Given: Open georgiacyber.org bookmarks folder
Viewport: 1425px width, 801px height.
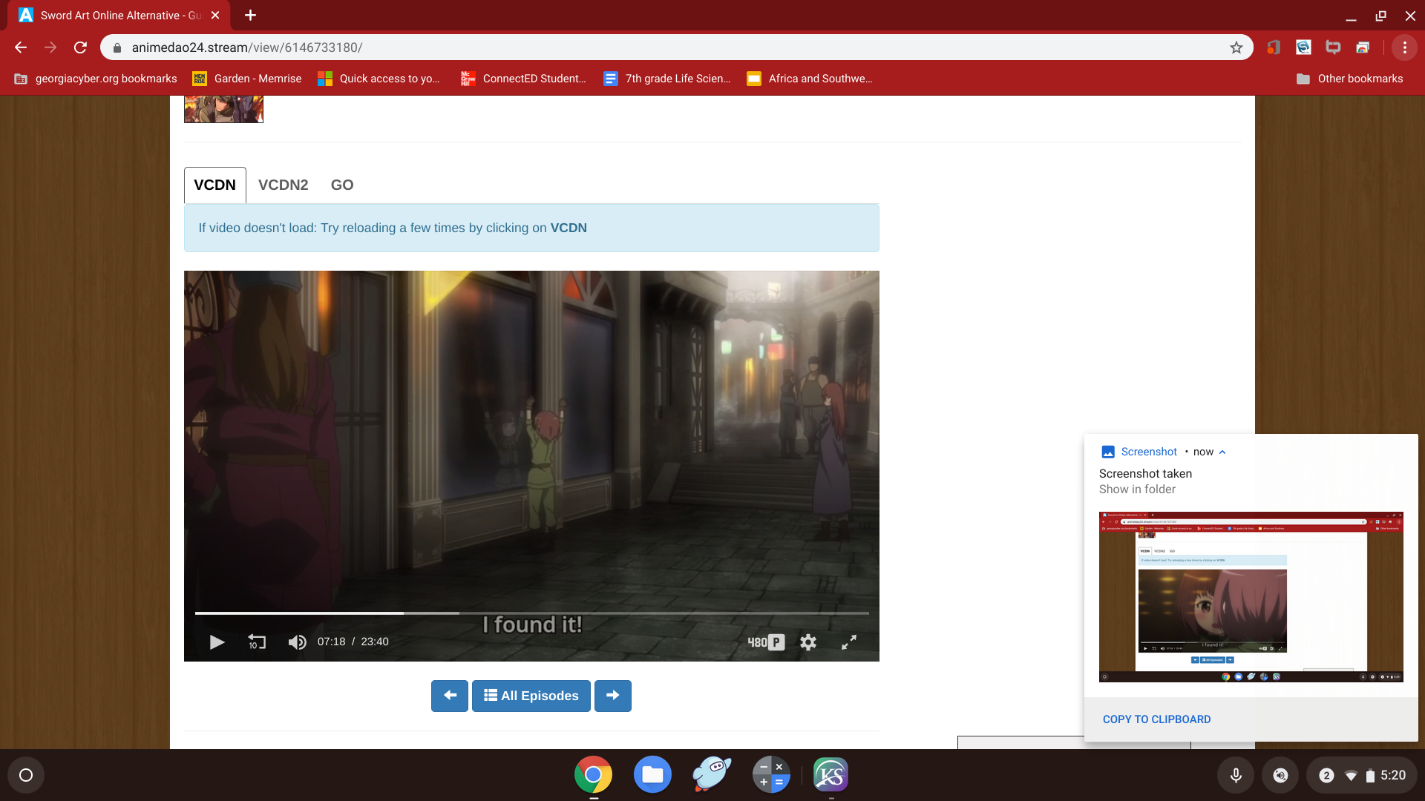Looking at the screenshot, I should [96, 79].
